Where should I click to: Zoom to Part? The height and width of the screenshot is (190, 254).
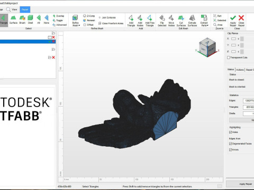point(217,16)
